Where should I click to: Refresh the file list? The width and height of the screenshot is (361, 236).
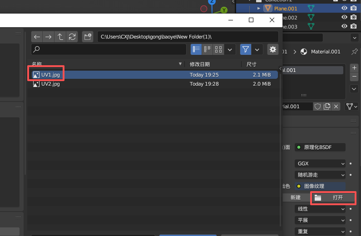coord(72,37)
